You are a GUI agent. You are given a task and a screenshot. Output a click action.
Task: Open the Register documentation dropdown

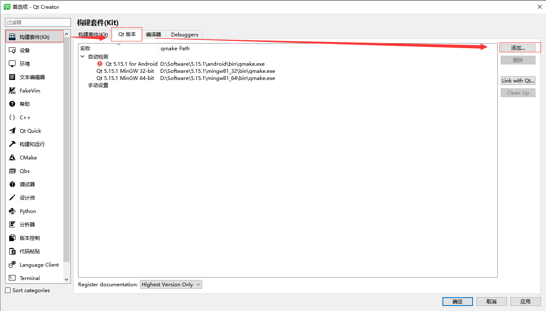coord(171,284)
